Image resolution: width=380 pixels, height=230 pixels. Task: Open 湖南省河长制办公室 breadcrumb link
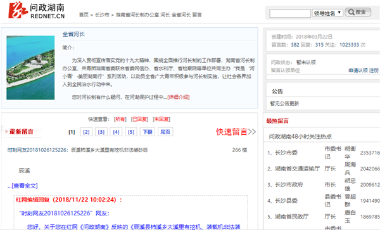[x=137, y=15]
